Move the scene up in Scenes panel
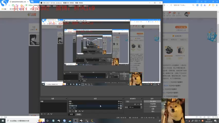Image resolution: width=219 pixels, height=123 pixels. pos(48,114)
